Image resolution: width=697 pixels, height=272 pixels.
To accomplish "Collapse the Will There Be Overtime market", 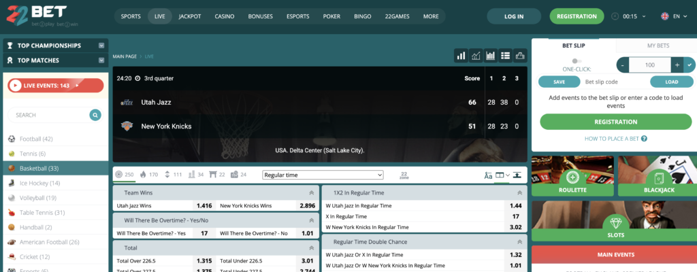I will 311,220.
